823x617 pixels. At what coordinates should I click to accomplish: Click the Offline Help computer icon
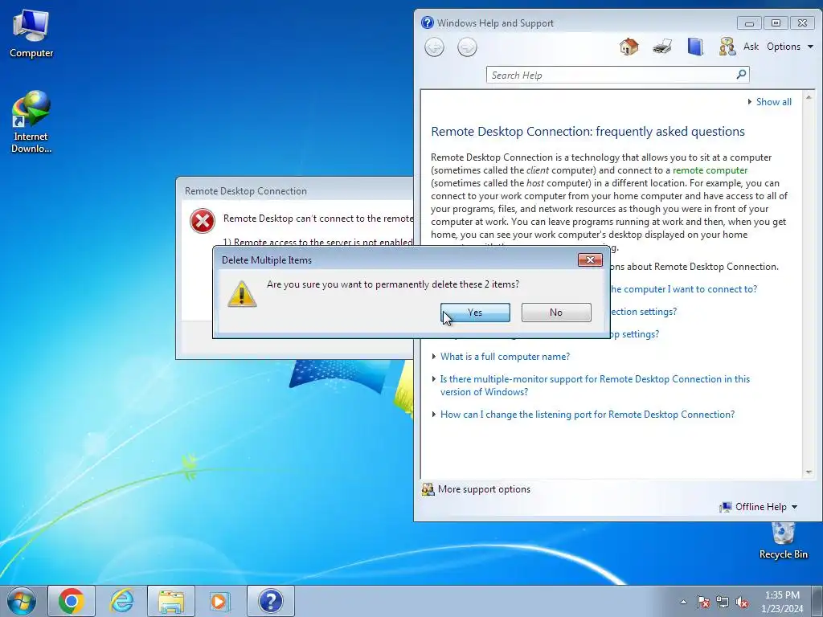coord(726,507)
